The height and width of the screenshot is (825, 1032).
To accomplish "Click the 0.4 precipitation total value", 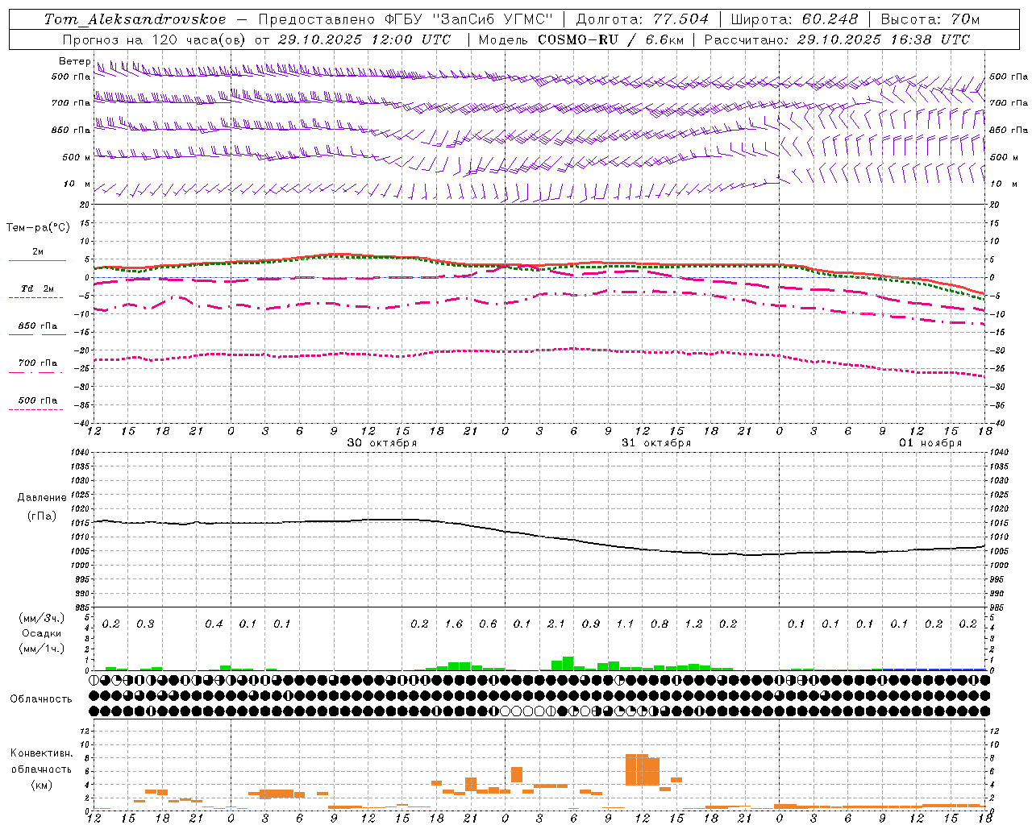I will tap(214, 624).
